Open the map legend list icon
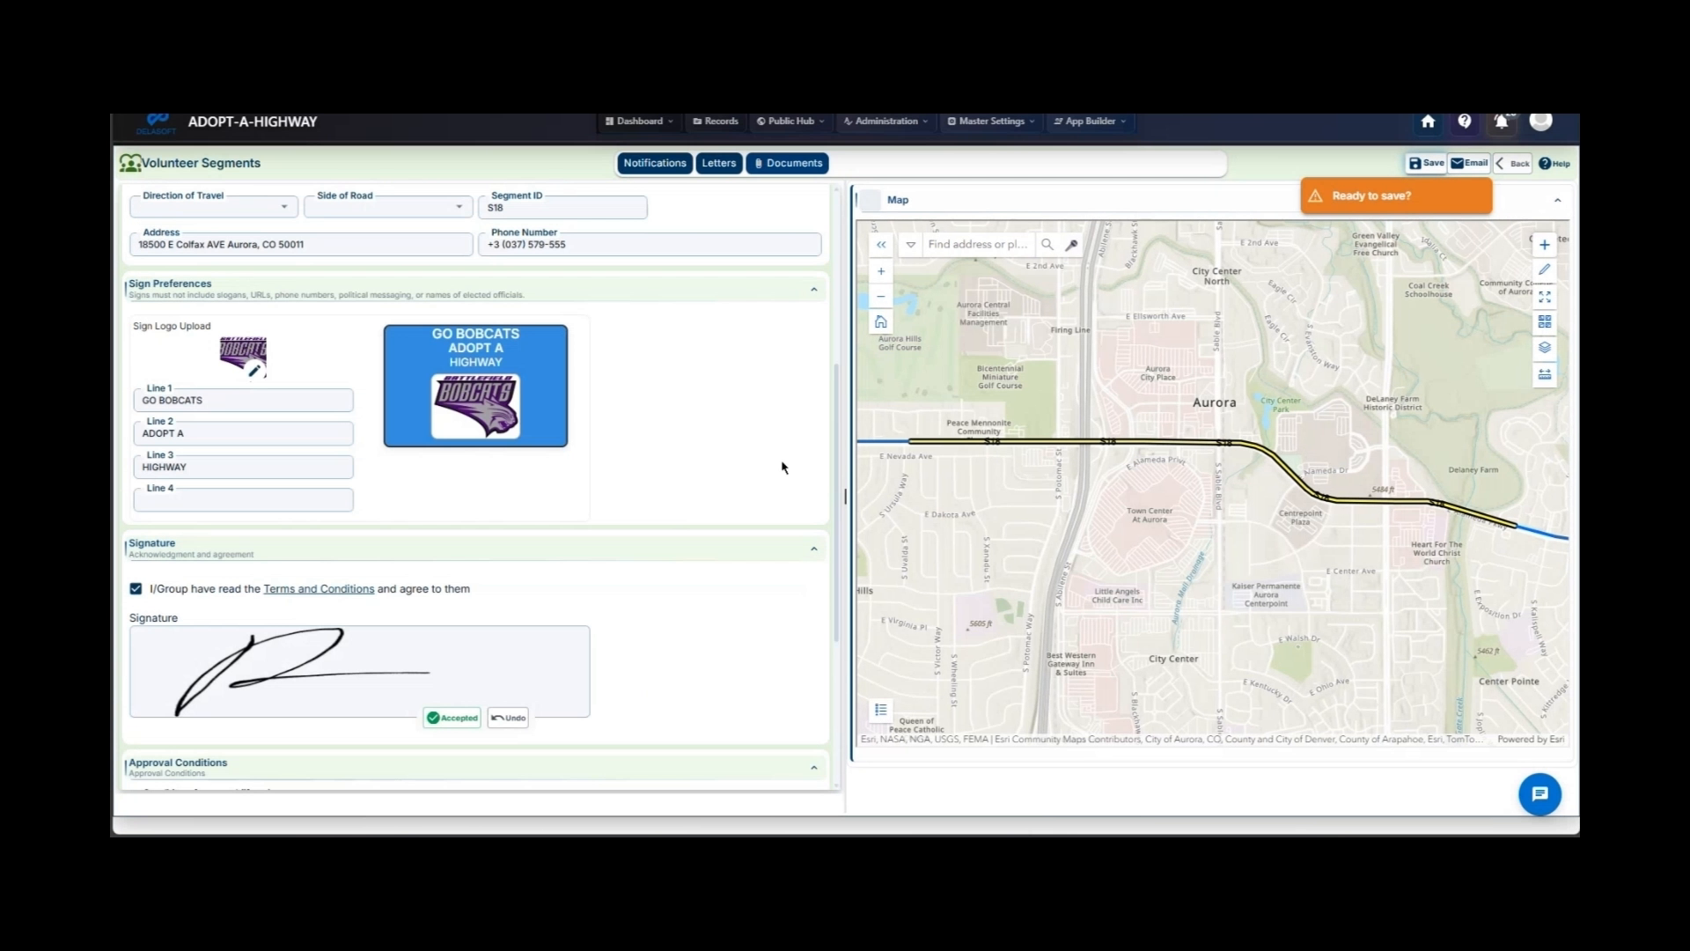The width and height of the screenshot is (1690, 951). 879,710
